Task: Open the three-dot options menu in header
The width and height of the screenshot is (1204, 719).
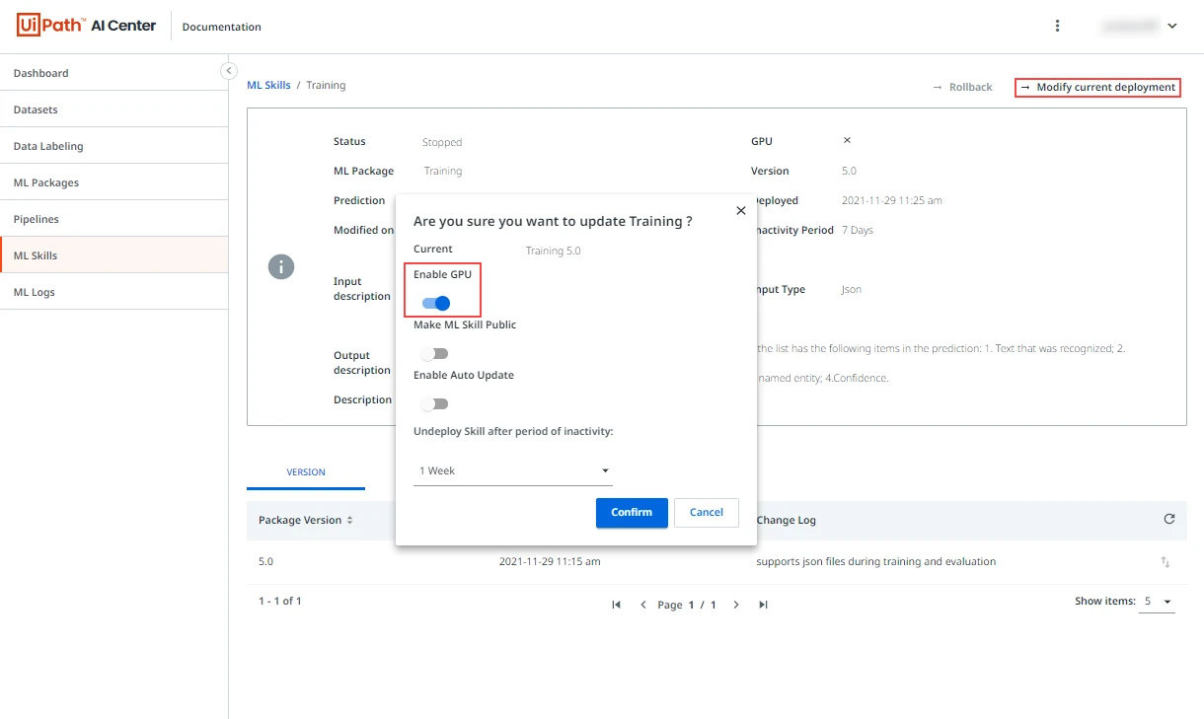Action: [x=1058, y=26]
